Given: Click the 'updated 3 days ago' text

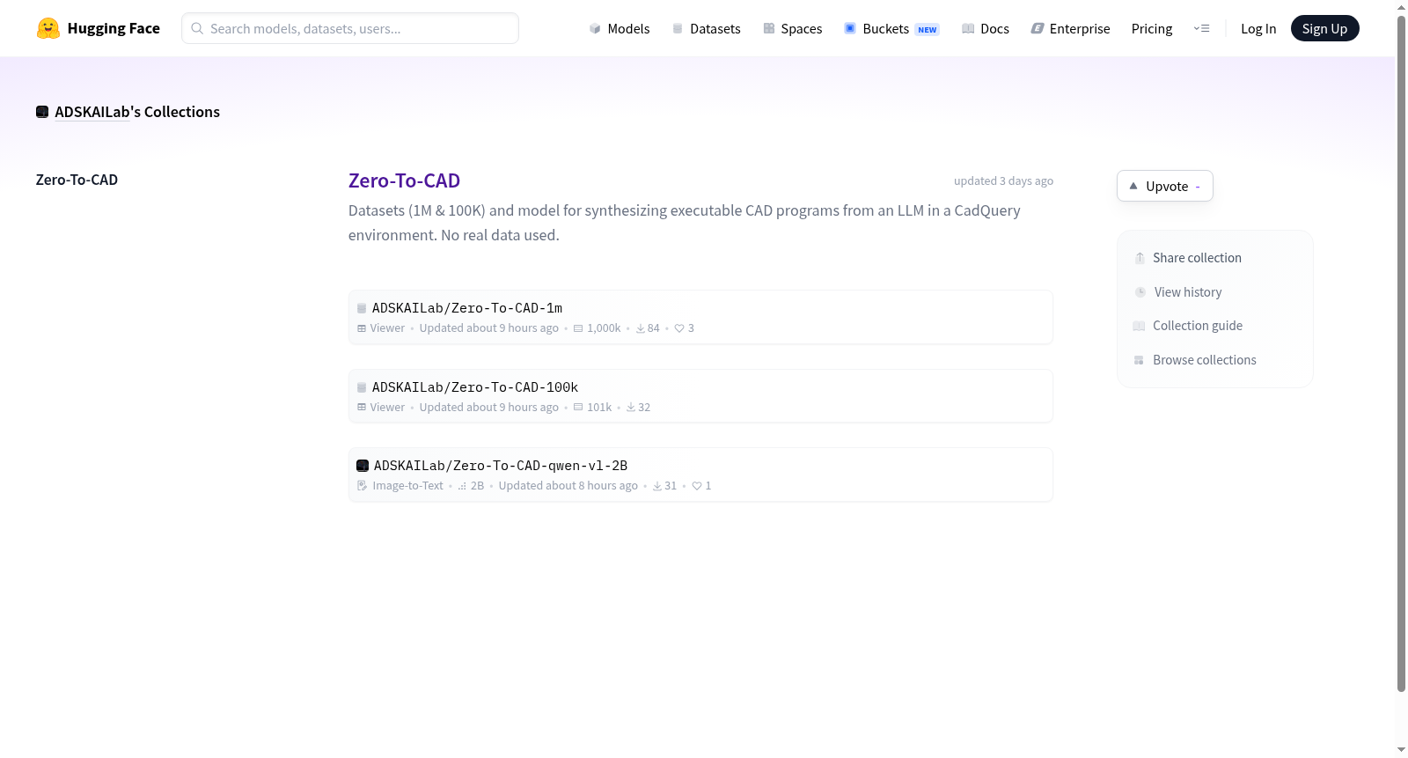Looking at the screenshot, I should [1003, 181].
